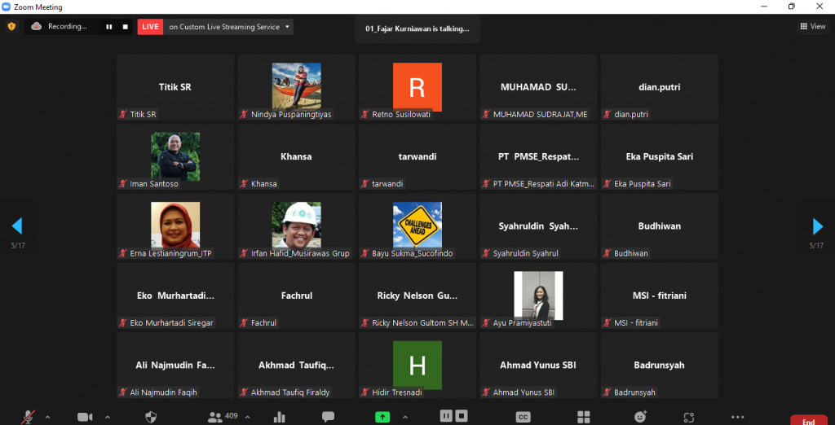
Task: Open the Security shield icon
Action: click(x=151, y=417)
